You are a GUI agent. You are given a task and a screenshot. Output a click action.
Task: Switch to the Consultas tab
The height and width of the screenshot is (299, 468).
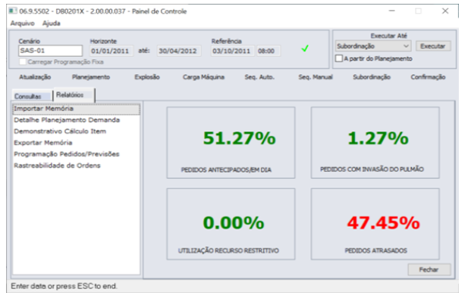pyautogui.click(x=32, y=96)
